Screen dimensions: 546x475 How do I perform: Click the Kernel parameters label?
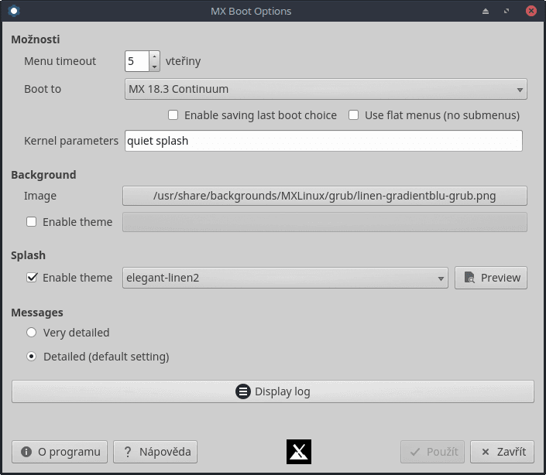[71, 141]
